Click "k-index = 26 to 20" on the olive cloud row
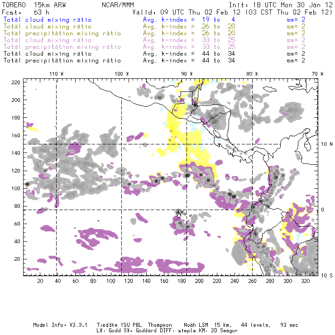The width and height of the screenshot is (335, 335). pyautogui.click(x=198, y=27)
